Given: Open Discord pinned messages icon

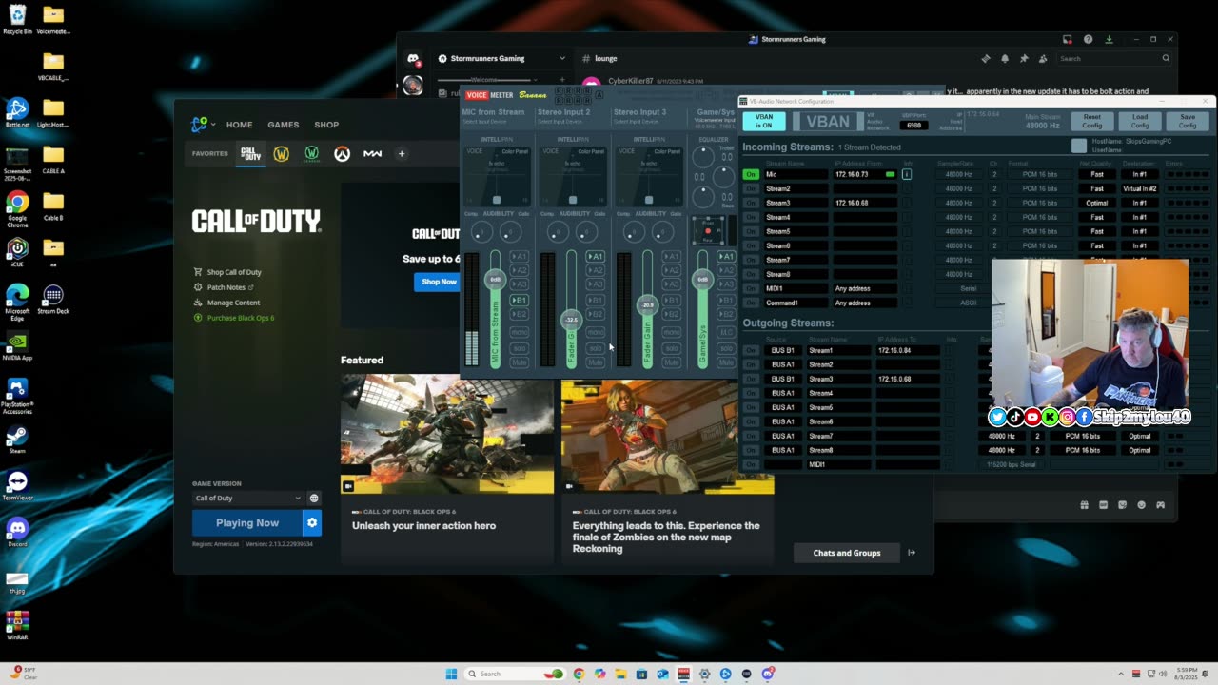Looking at the screenshot, I should (1024, 59).
